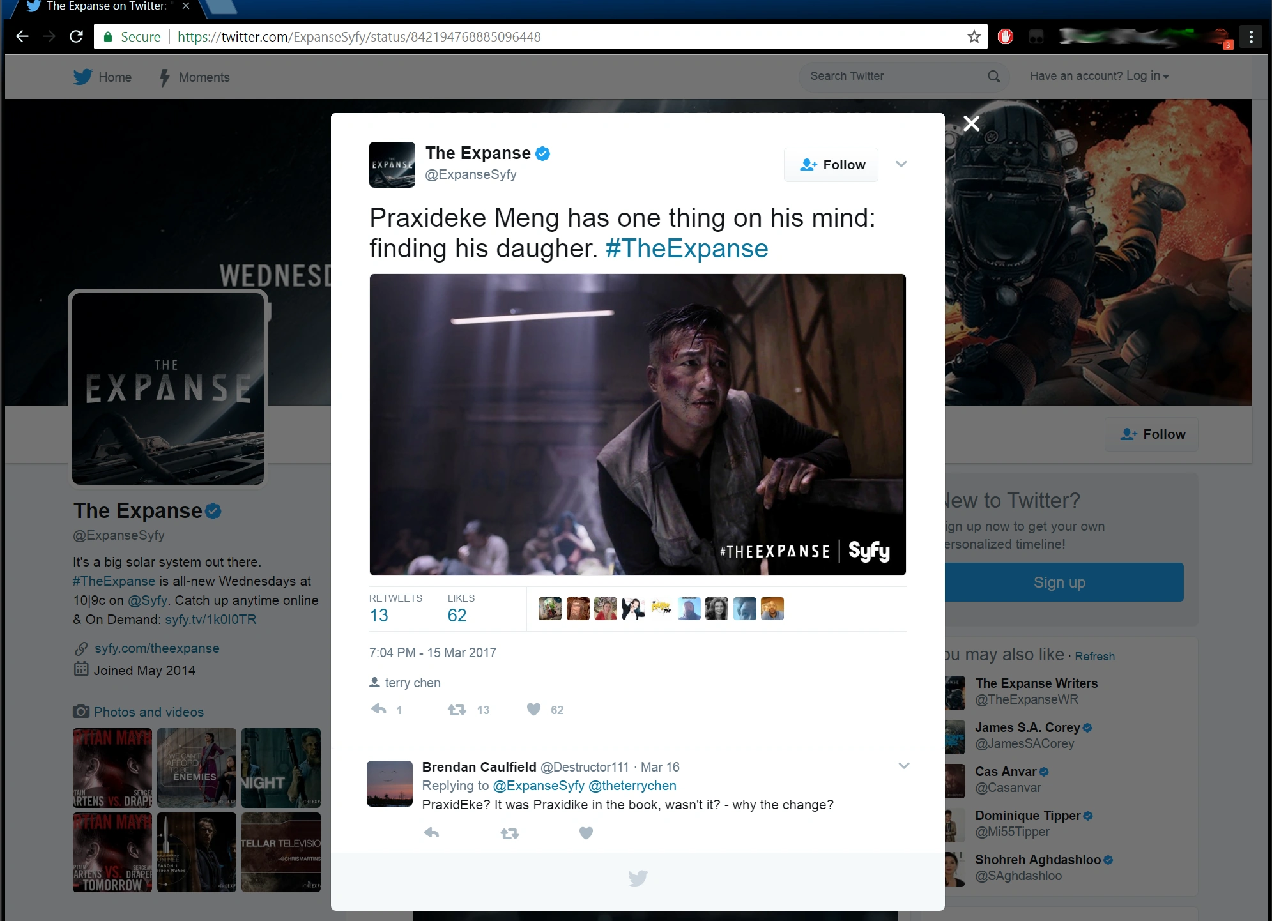Open the tweet's Terry Chen image
This screenshot has width=1272, height=921.
click(x=637, y=425)
